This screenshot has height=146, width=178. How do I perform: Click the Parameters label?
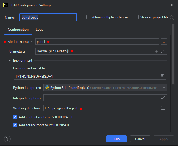pyautogui.click(x=16, y=52)
